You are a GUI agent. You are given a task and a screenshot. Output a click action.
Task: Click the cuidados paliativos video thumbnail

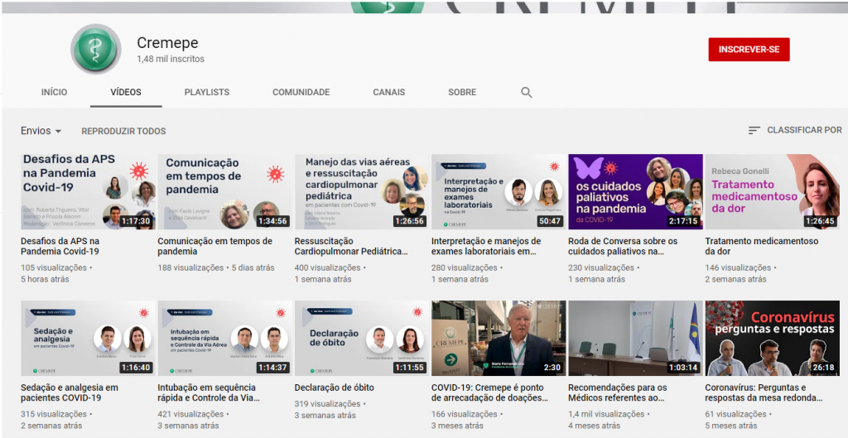pos(635,191)
